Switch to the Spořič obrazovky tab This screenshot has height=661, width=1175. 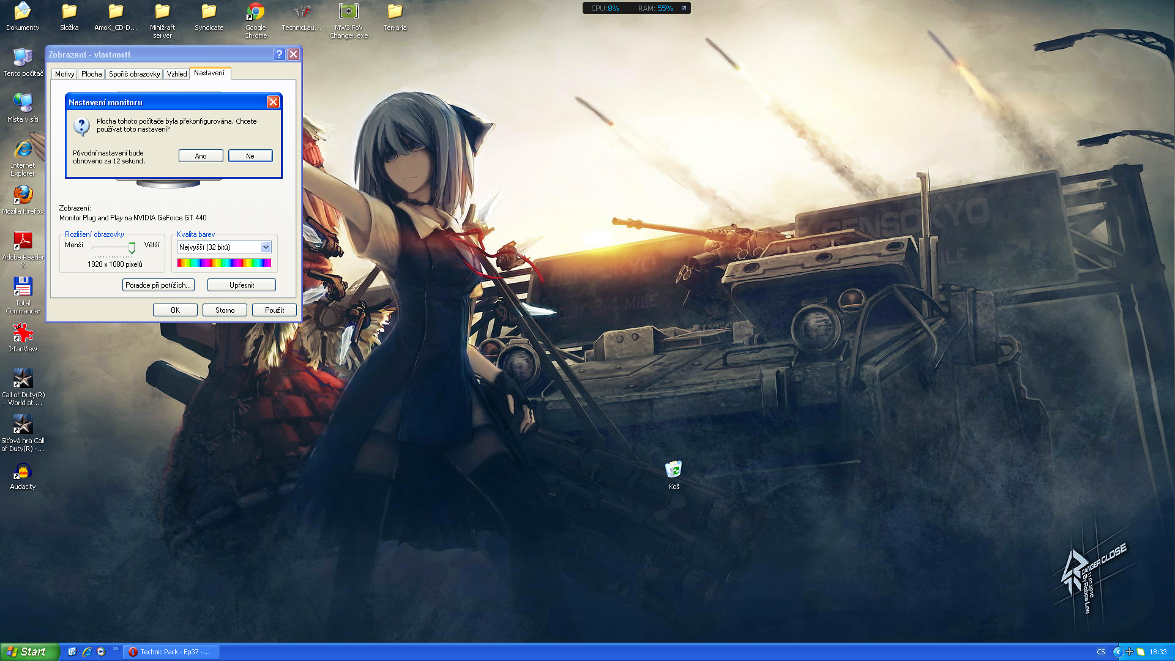(134, 74)
